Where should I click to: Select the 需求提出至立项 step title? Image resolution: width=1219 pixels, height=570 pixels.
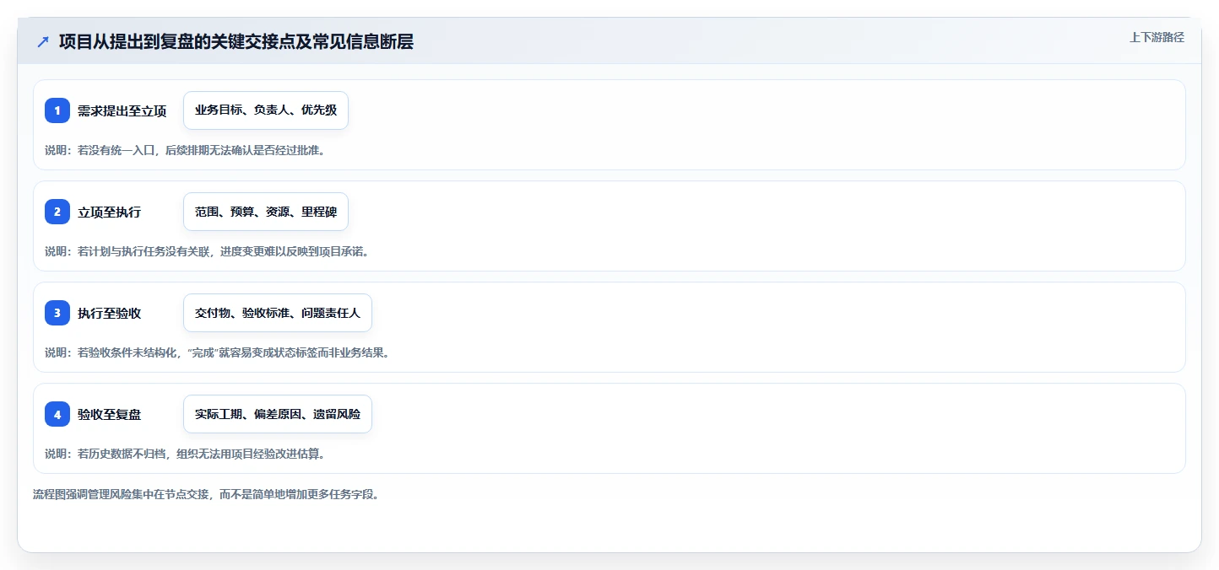coord(122,110)
